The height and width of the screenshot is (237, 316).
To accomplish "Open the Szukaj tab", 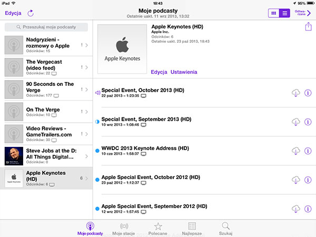I will pyautogui.click(x=226, y=229).
